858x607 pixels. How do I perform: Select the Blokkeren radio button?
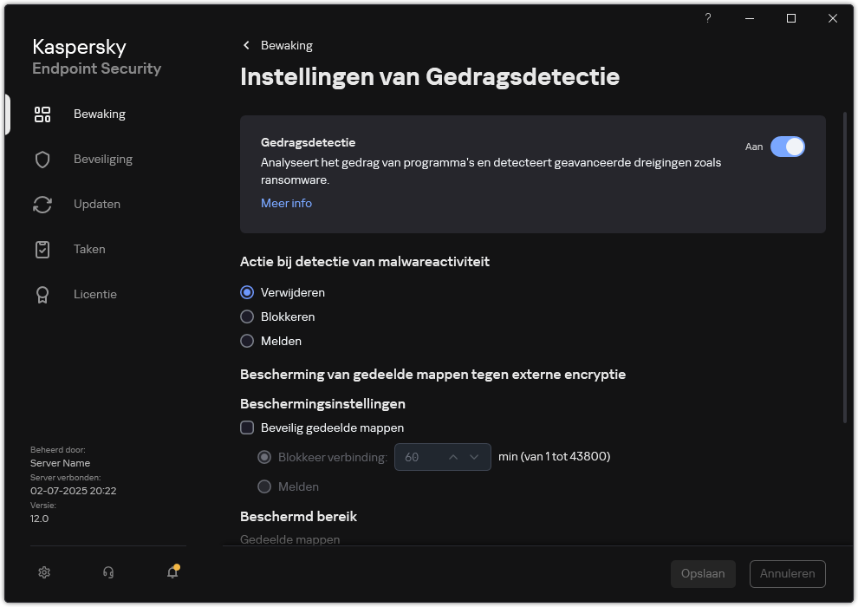[247, 317]
